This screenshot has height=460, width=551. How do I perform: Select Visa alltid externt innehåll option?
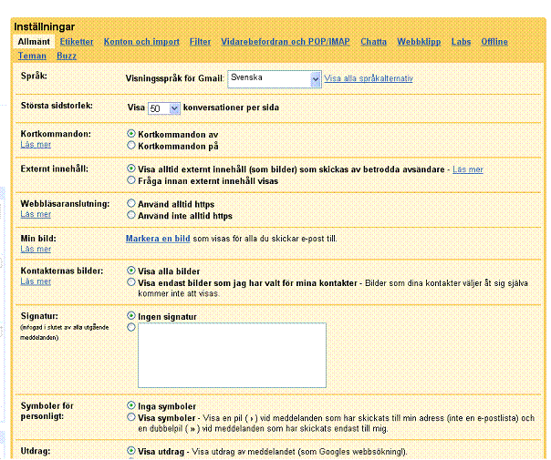click(x=131, y=169)
